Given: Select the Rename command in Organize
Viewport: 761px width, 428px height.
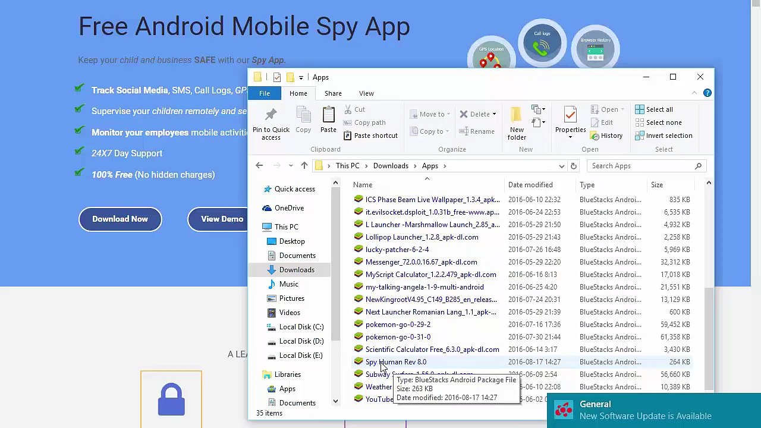Looking at the screenshot, I should point(477,131).
